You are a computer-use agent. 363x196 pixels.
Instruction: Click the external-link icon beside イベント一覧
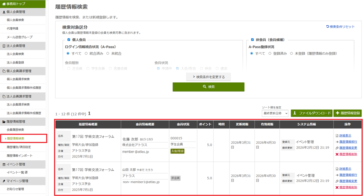[26, 172]
